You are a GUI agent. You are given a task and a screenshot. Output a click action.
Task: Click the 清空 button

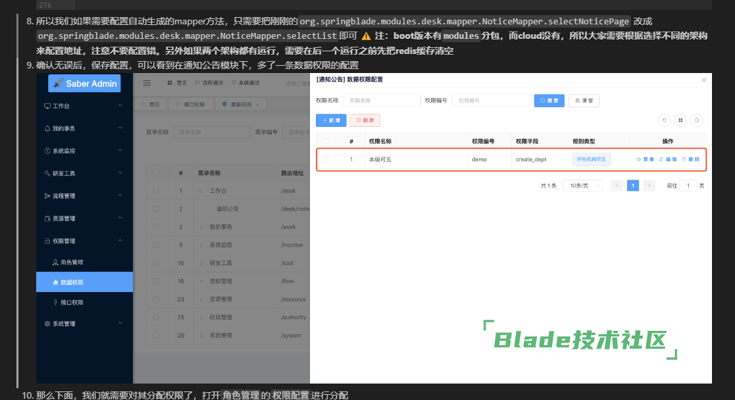coord(584,101)
